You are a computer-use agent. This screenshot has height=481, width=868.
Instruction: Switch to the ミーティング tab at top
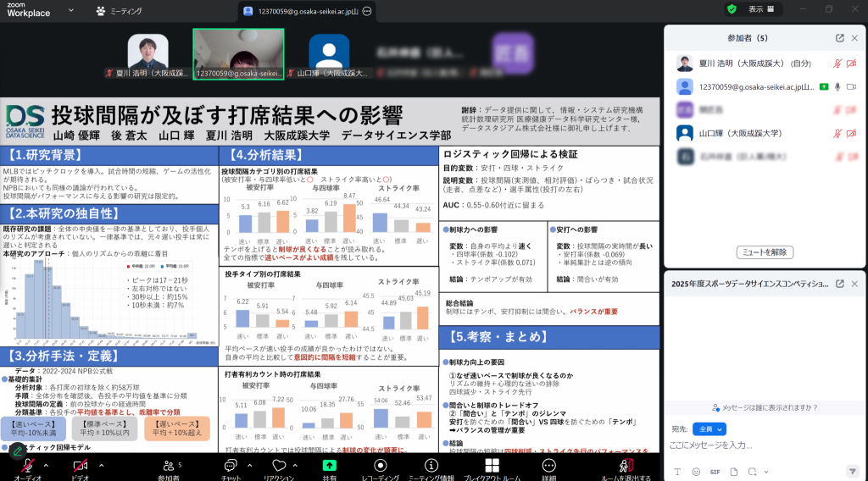tap(120, 11)
